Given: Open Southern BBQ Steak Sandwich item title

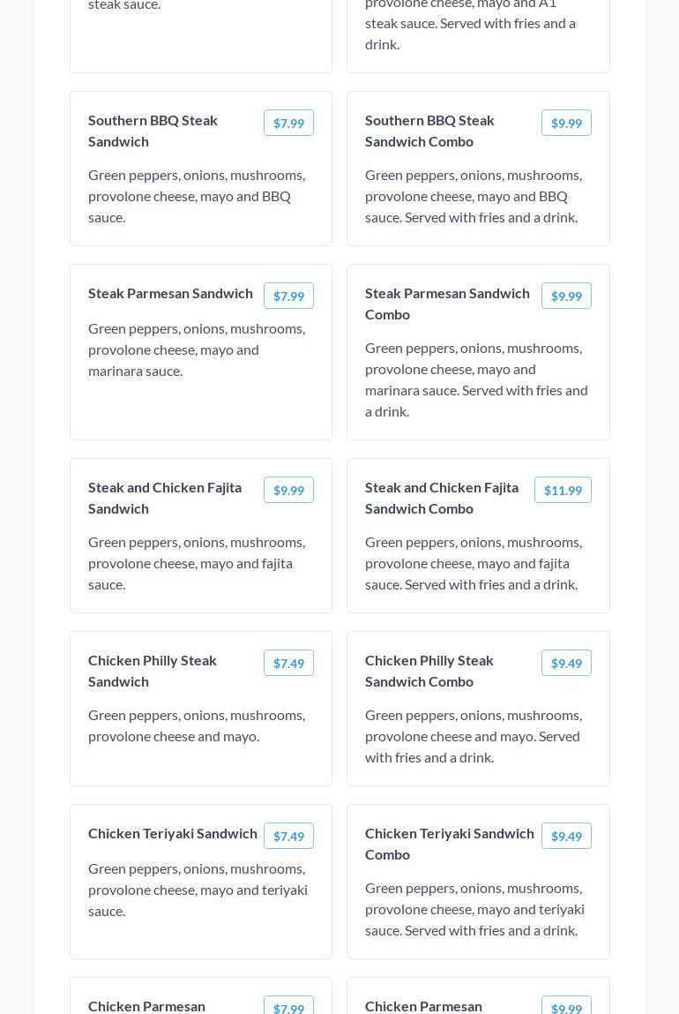Looking at the screenshot, I should coord(153,131).
